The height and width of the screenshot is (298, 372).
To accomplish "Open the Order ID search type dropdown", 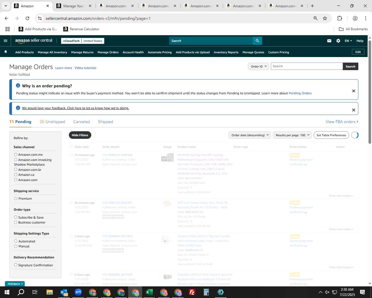I will 259,66.
